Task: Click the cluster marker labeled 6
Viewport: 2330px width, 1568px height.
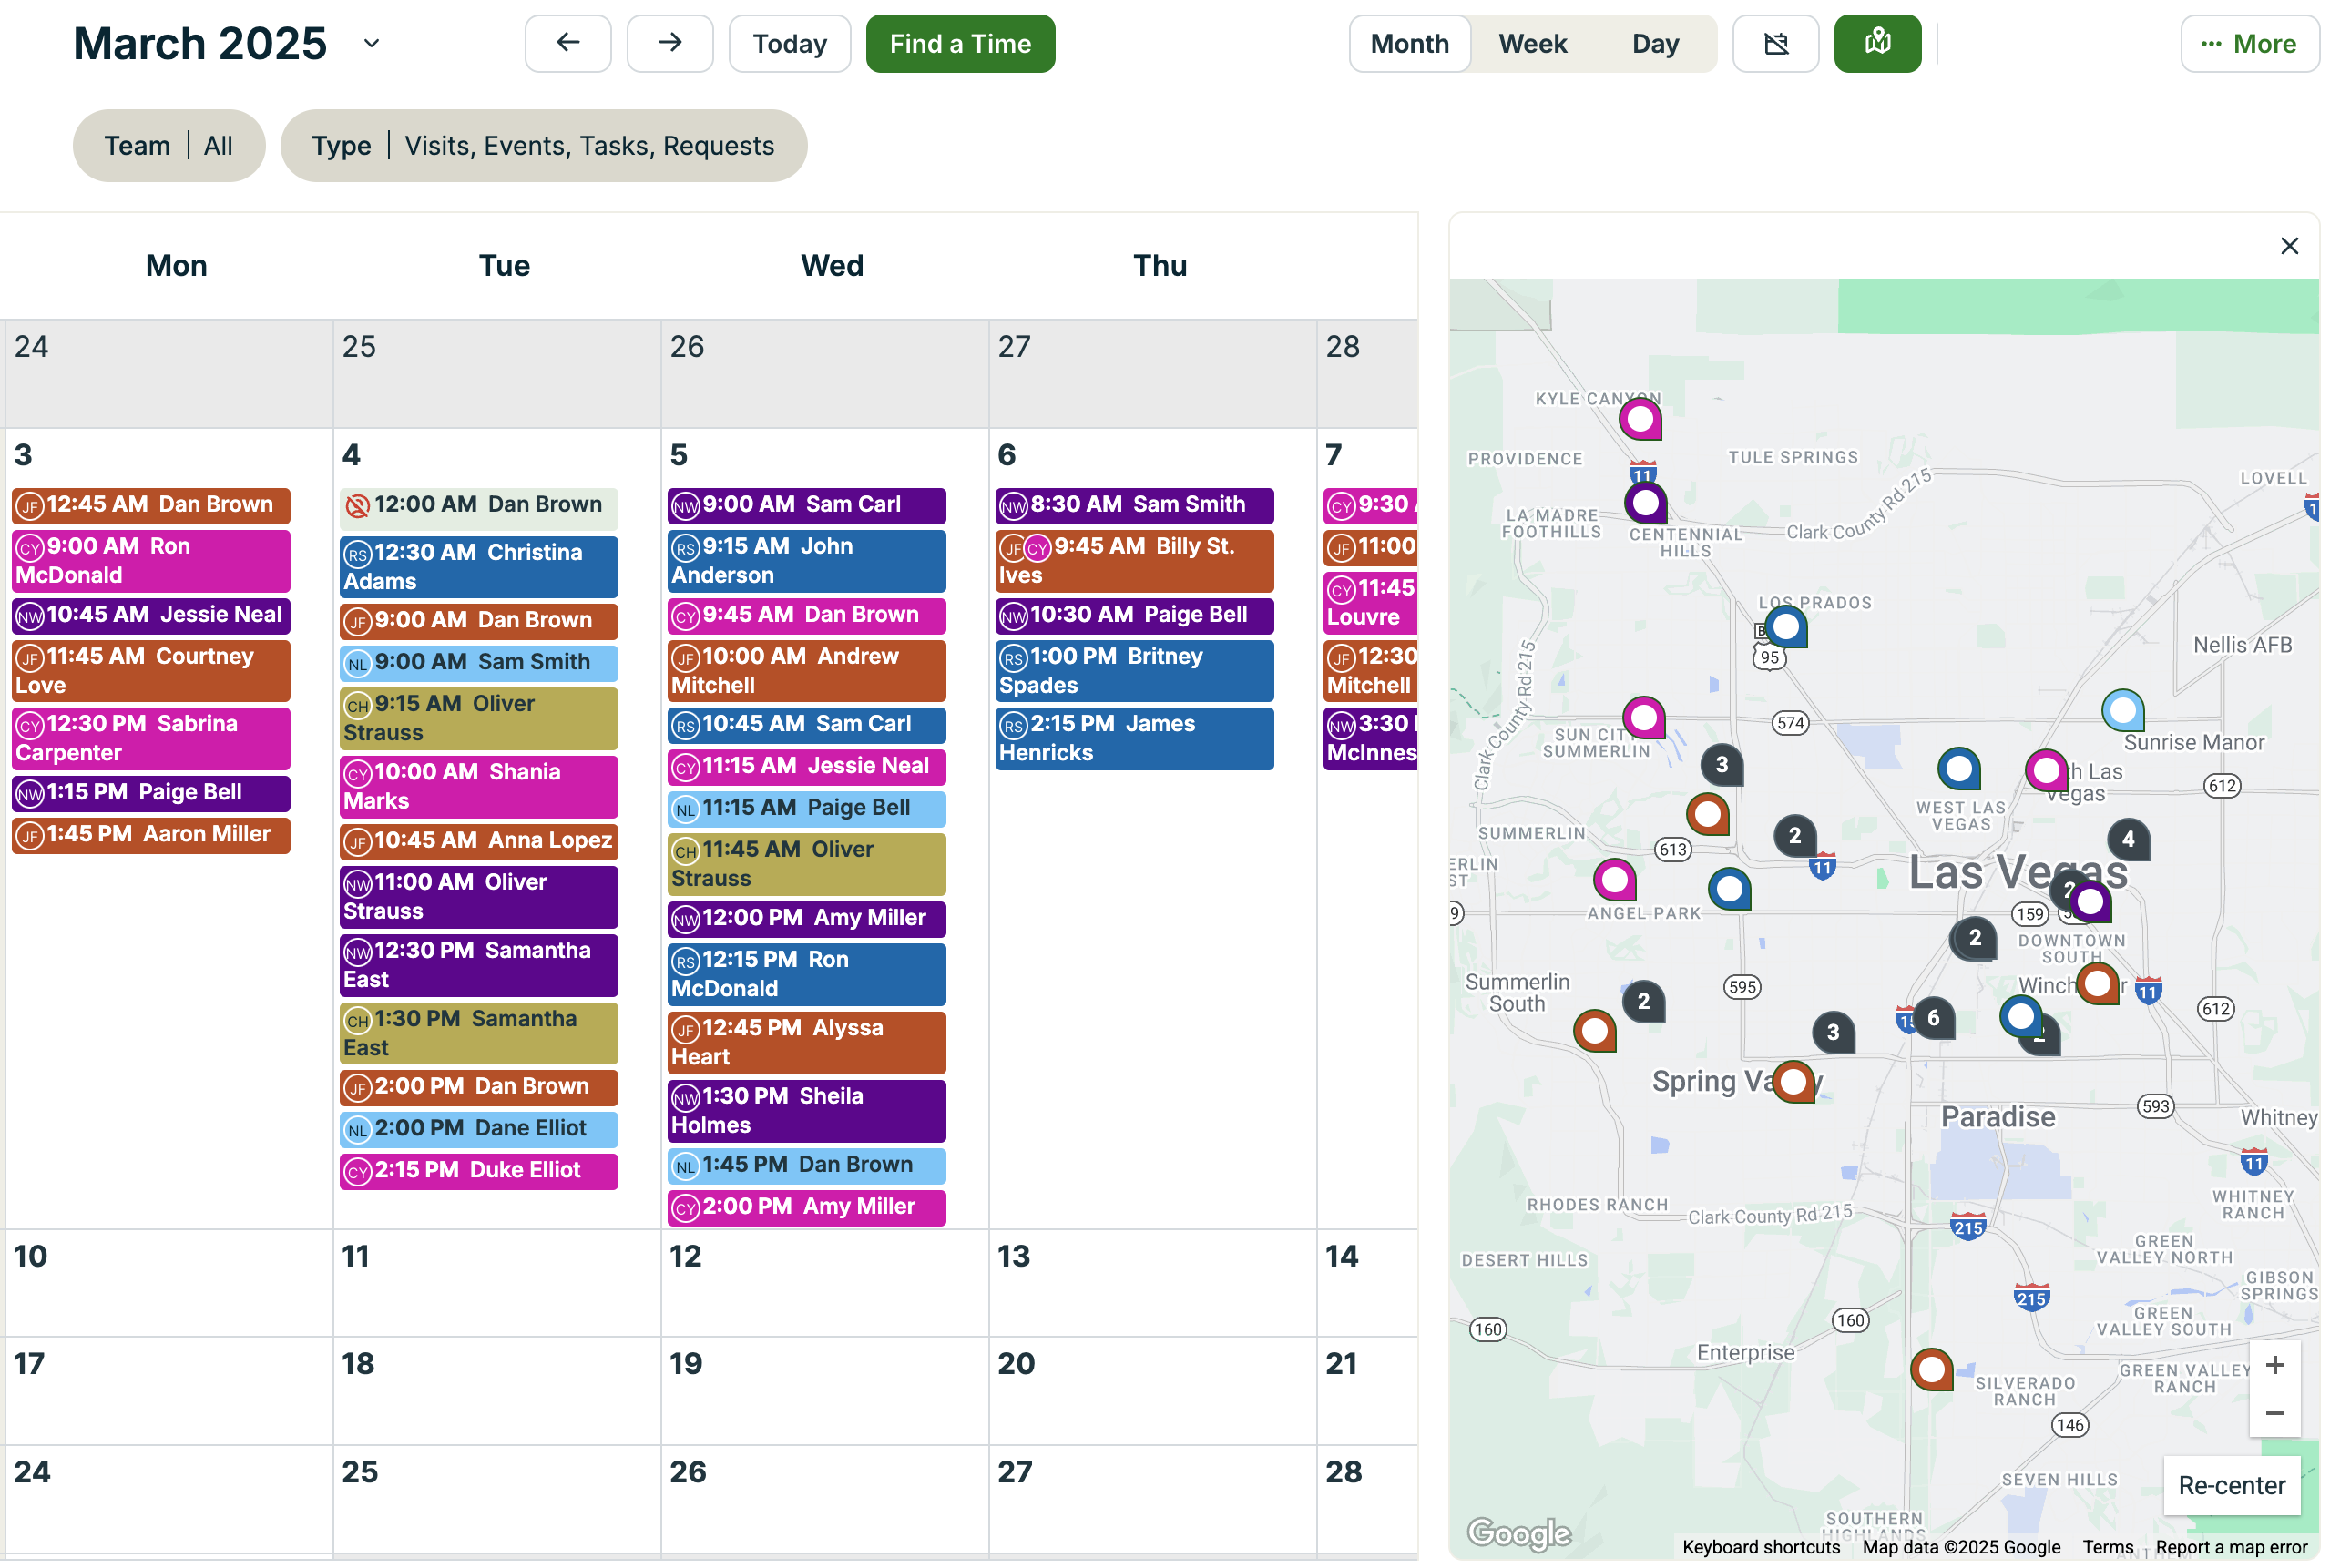Action: 1933,1018
